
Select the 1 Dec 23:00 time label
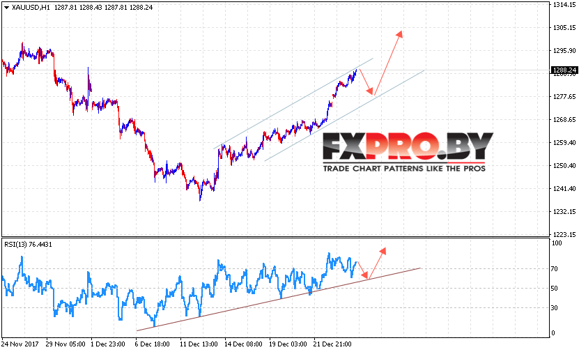coord(108,344)
